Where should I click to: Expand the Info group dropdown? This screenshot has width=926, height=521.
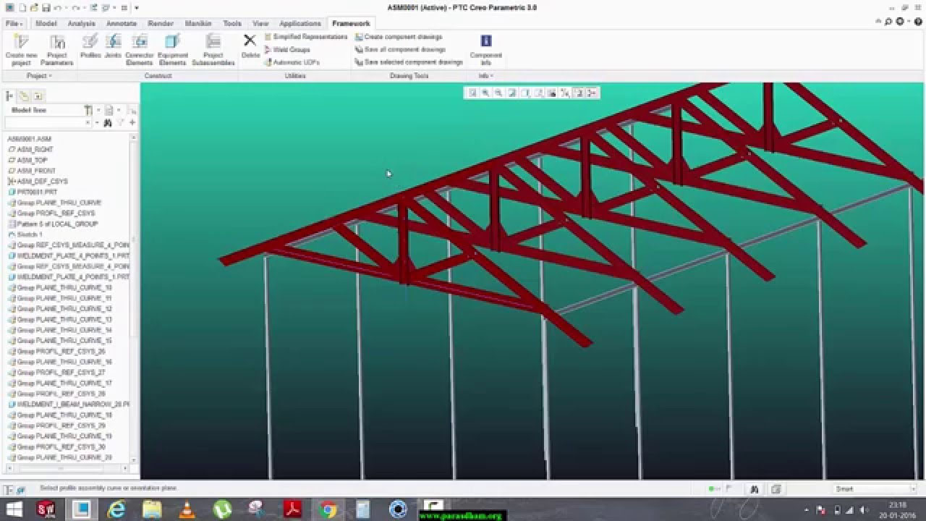(485, 76)
